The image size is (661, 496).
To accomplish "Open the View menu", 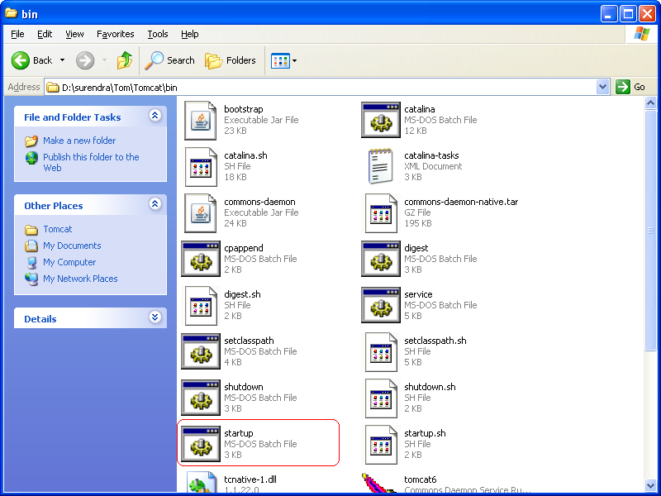I will pos(74,34).
